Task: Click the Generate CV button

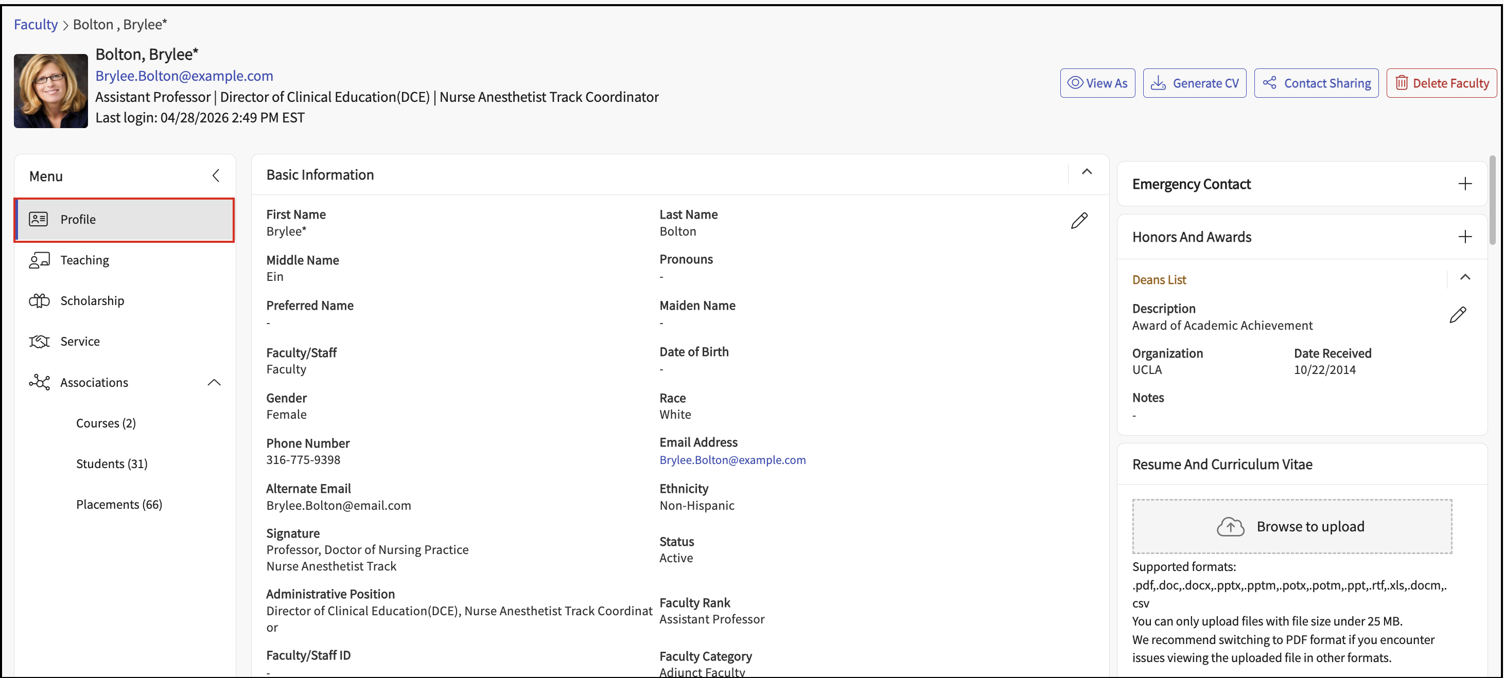Action: 1194,83
